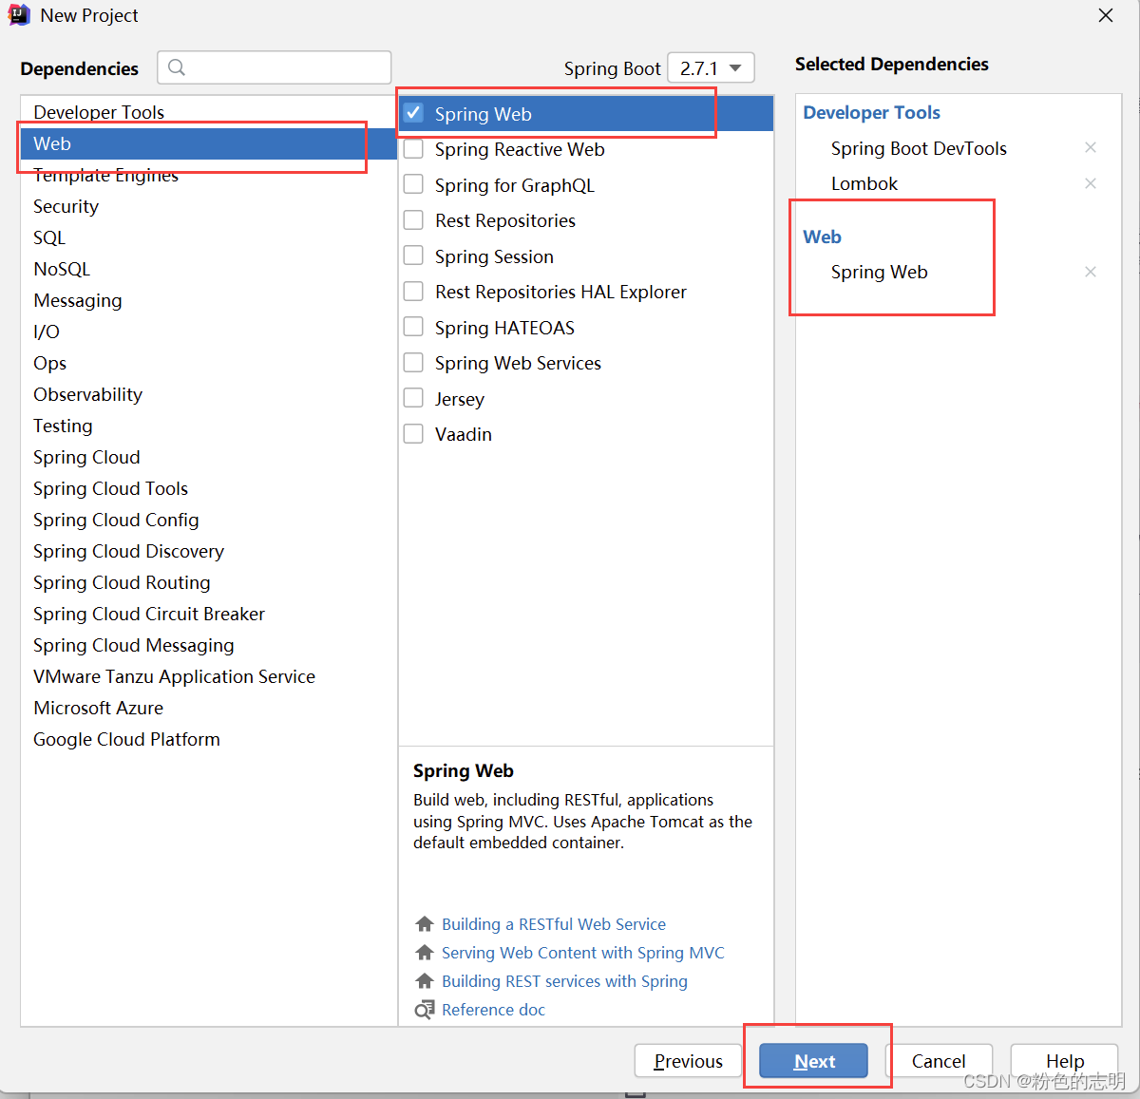
Task: Click the IntelliJ IDEA logo icon
Action: tap(19, 15)
